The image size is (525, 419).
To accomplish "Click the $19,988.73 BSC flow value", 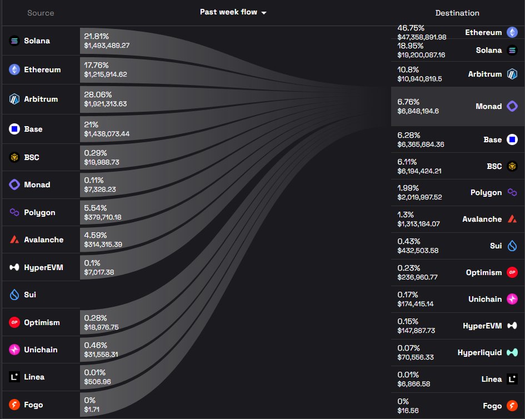I will tap(102, 162).
